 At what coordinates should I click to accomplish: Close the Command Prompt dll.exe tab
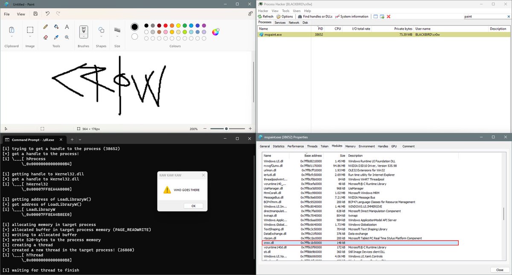click(60, 139)
